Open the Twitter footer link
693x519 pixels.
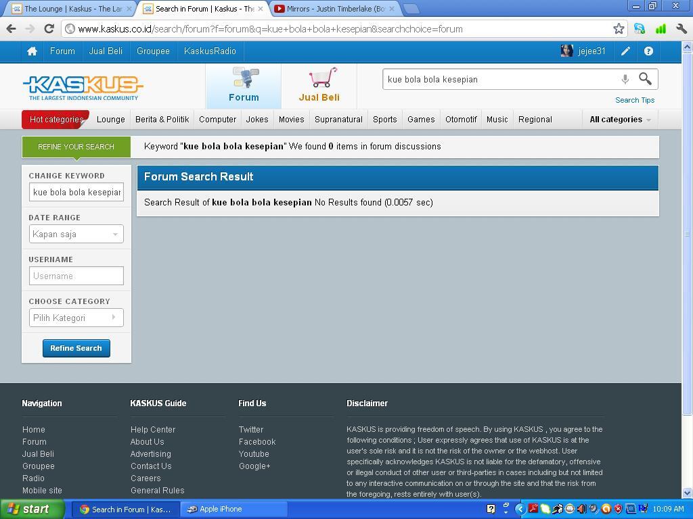pos(250,429)
